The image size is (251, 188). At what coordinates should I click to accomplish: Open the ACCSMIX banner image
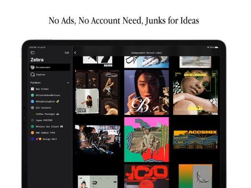(196, 139)
